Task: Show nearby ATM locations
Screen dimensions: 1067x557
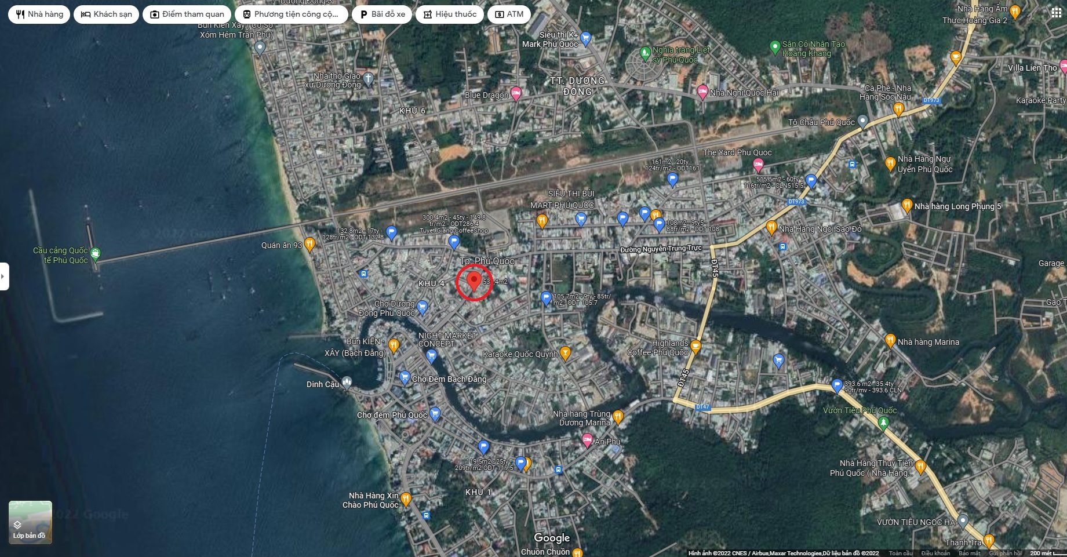Action: [x=509, y=14]
